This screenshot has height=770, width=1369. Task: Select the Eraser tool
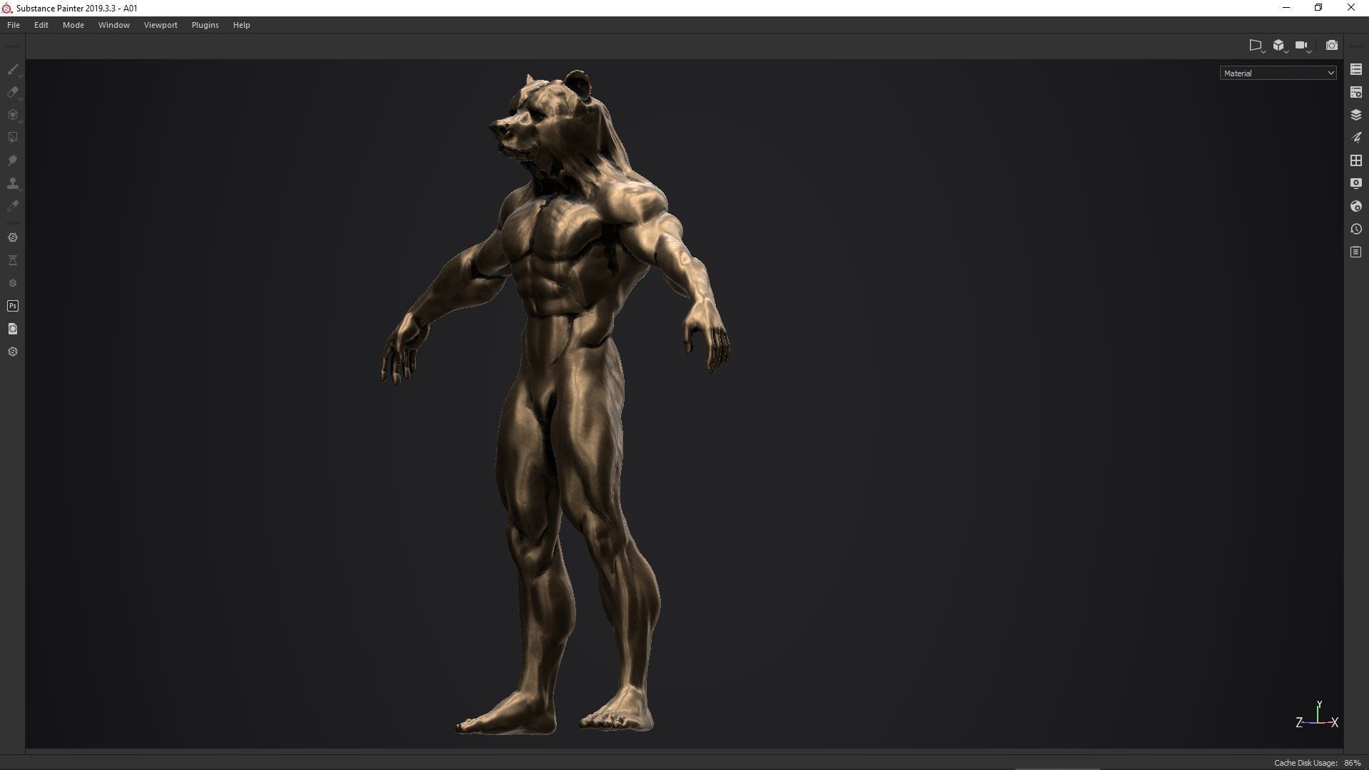point(13,92)
